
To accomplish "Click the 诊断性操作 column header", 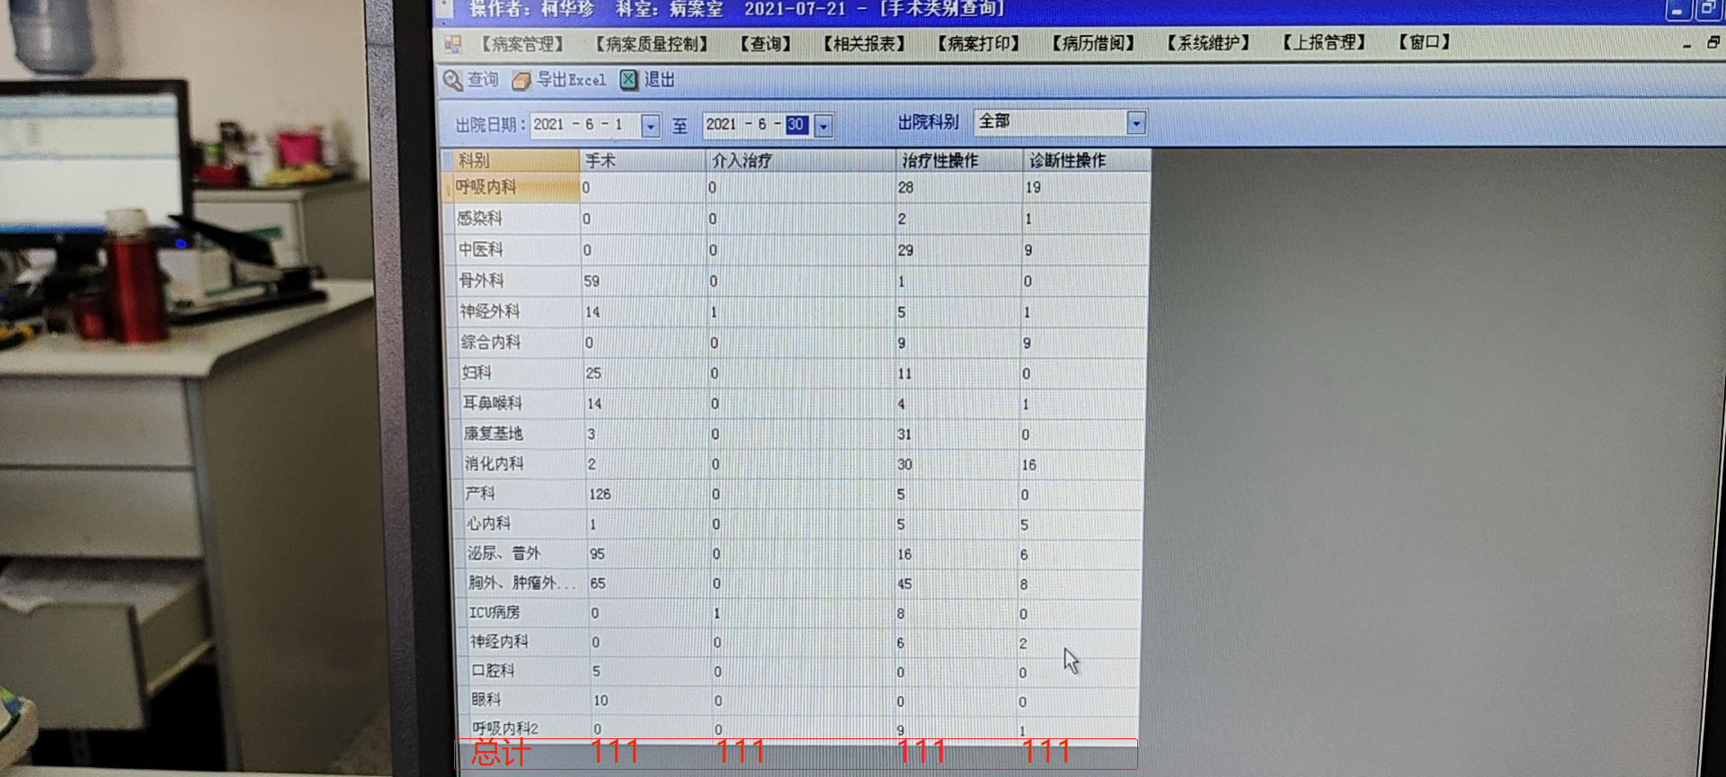I will point(1087,160).
